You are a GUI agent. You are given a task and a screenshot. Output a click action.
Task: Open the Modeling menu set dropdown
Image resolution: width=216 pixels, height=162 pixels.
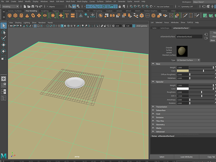[10, 6]
